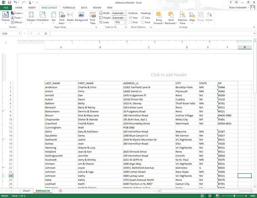257x198 pixels.
Task: Select the Sheet1 worksheet tab
Action: (27, 191)
